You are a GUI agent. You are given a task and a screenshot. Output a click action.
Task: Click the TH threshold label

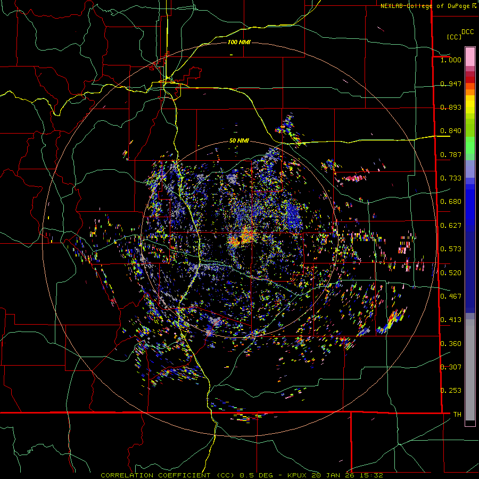point(457,415)
